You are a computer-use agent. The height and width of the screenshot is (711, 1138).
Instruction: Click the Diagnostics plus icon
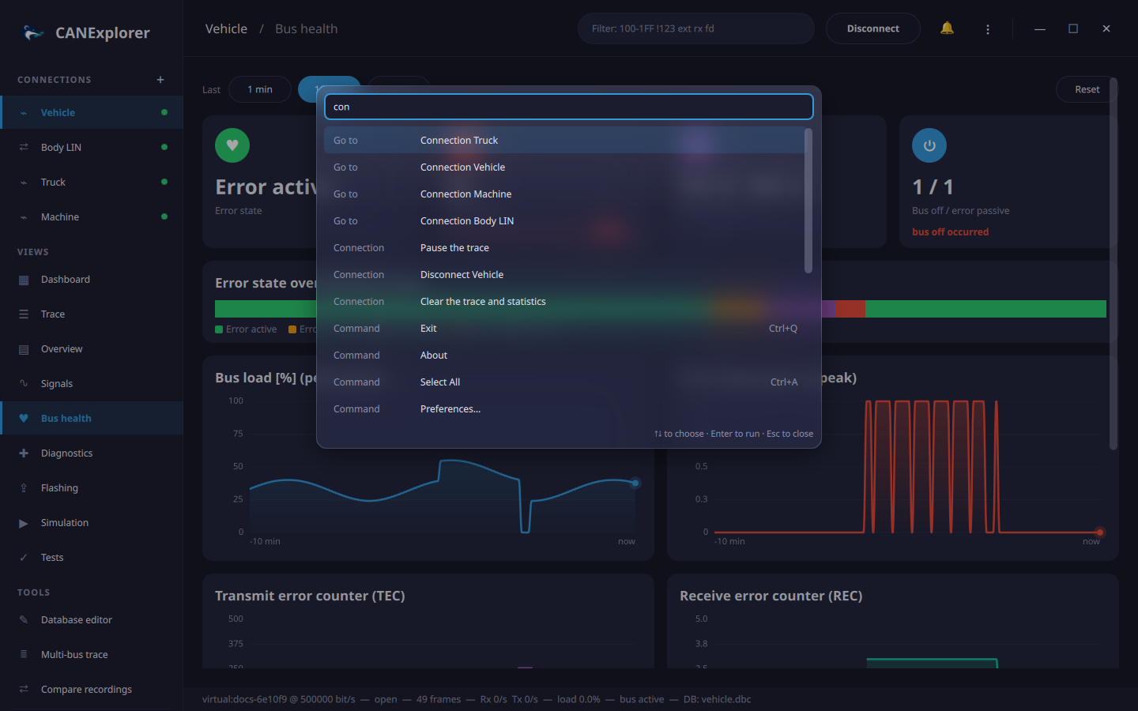tap(24, 453)
